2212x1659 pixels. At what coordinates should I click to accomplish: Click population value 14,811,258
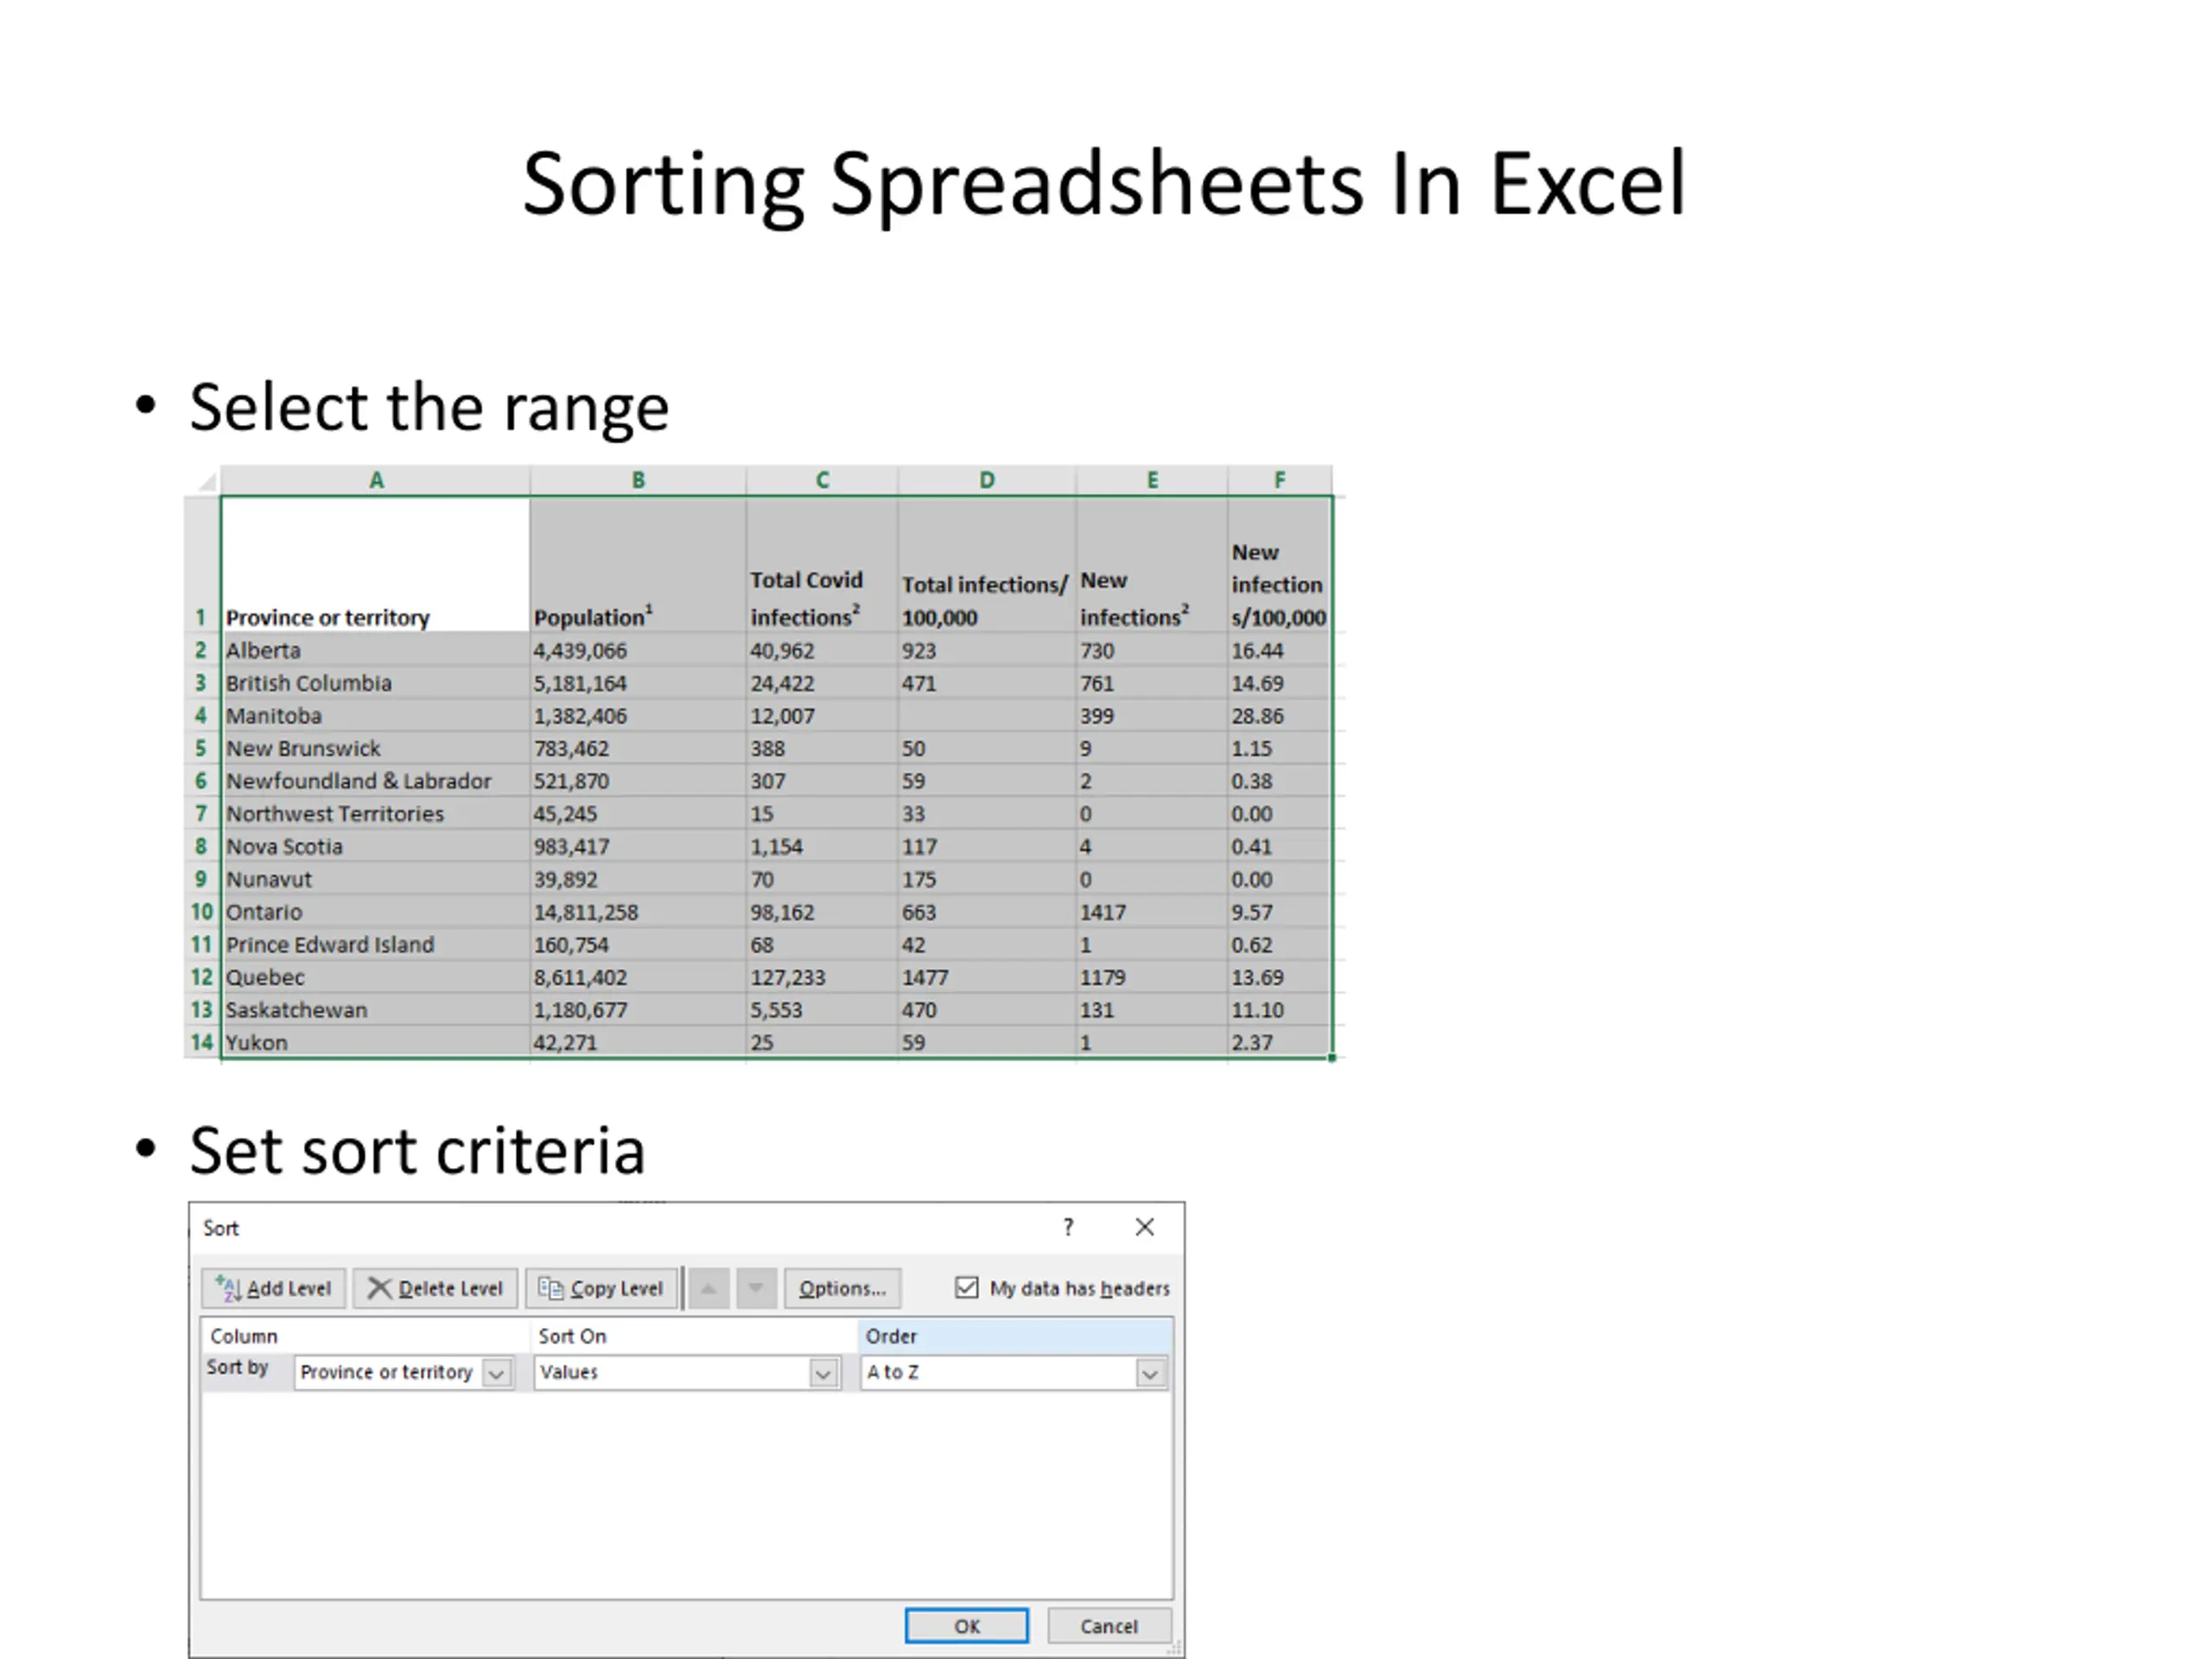(638, 912)
